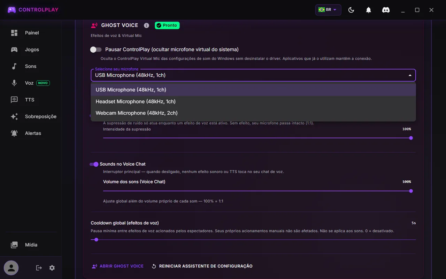
Task: Click the Cooldown global slider handle
Action: pyautogui.click(x=96, y=240)
